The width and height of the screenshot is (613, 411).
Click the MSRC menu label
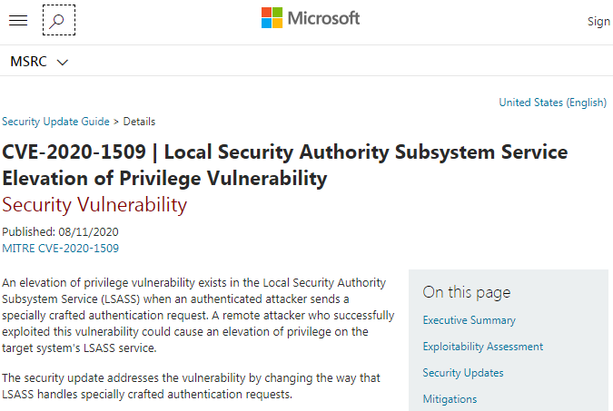(28, 62)
